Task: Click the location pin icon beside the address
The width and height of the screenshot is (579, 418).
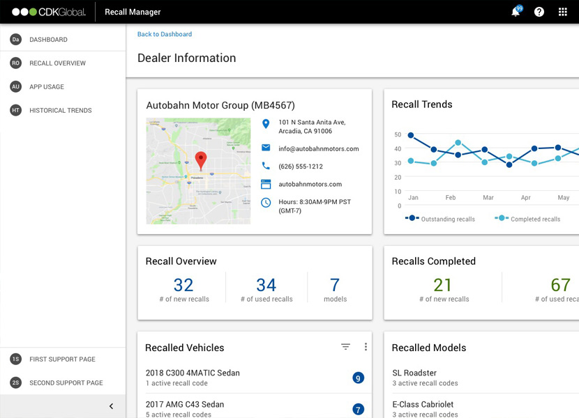Action: 266,123
